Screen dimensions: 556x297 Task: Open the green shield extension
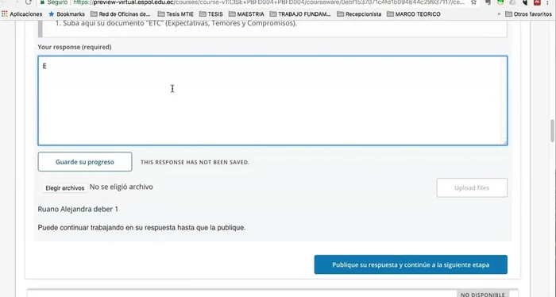[x=500, y=2]
